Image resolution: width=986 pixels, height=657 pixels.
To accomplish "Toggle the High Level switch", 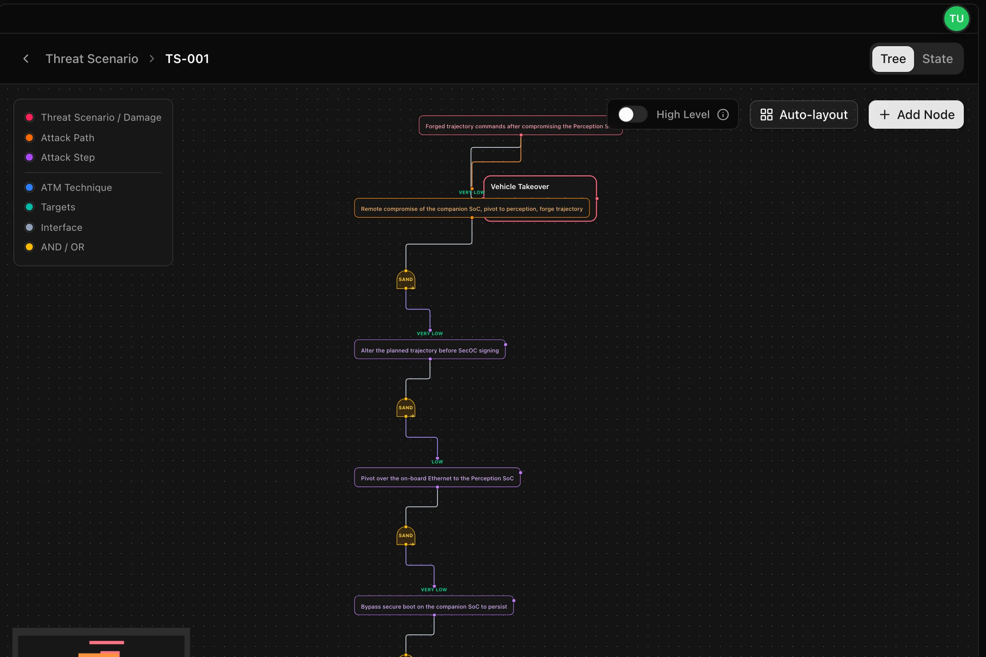I will 632,115.
